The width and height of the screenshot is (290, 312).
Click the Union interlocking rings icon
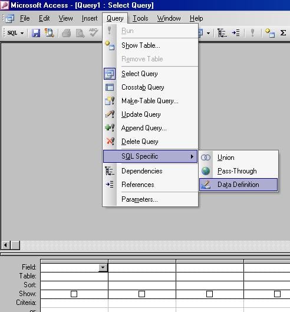[x=206, y=157]
